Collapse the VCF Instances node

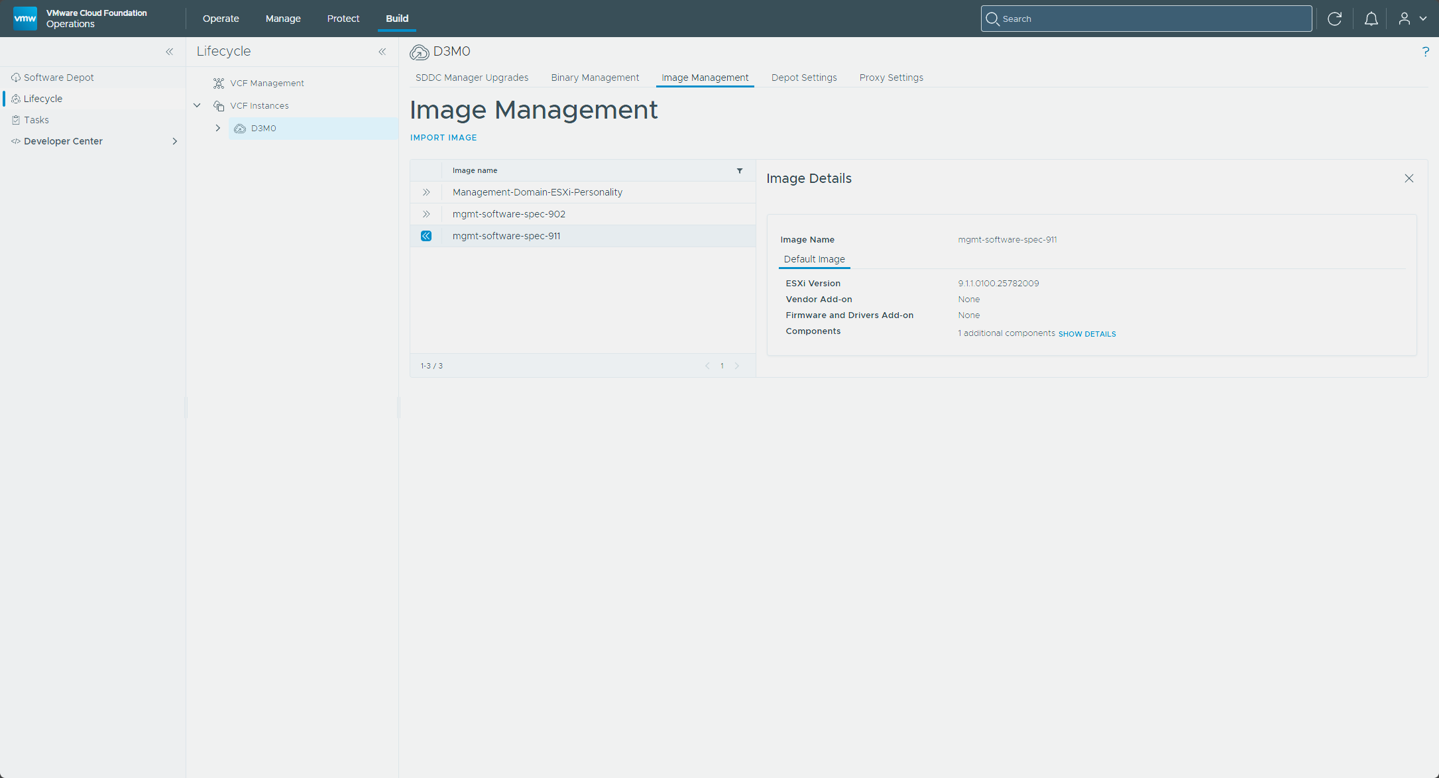click(x=197, y=105)
